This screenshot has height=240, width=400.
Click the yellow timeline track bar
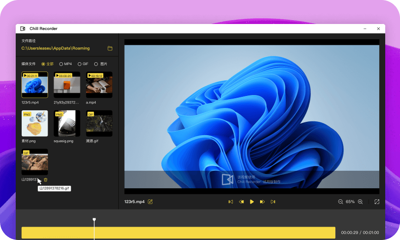[x=178, y=233]
